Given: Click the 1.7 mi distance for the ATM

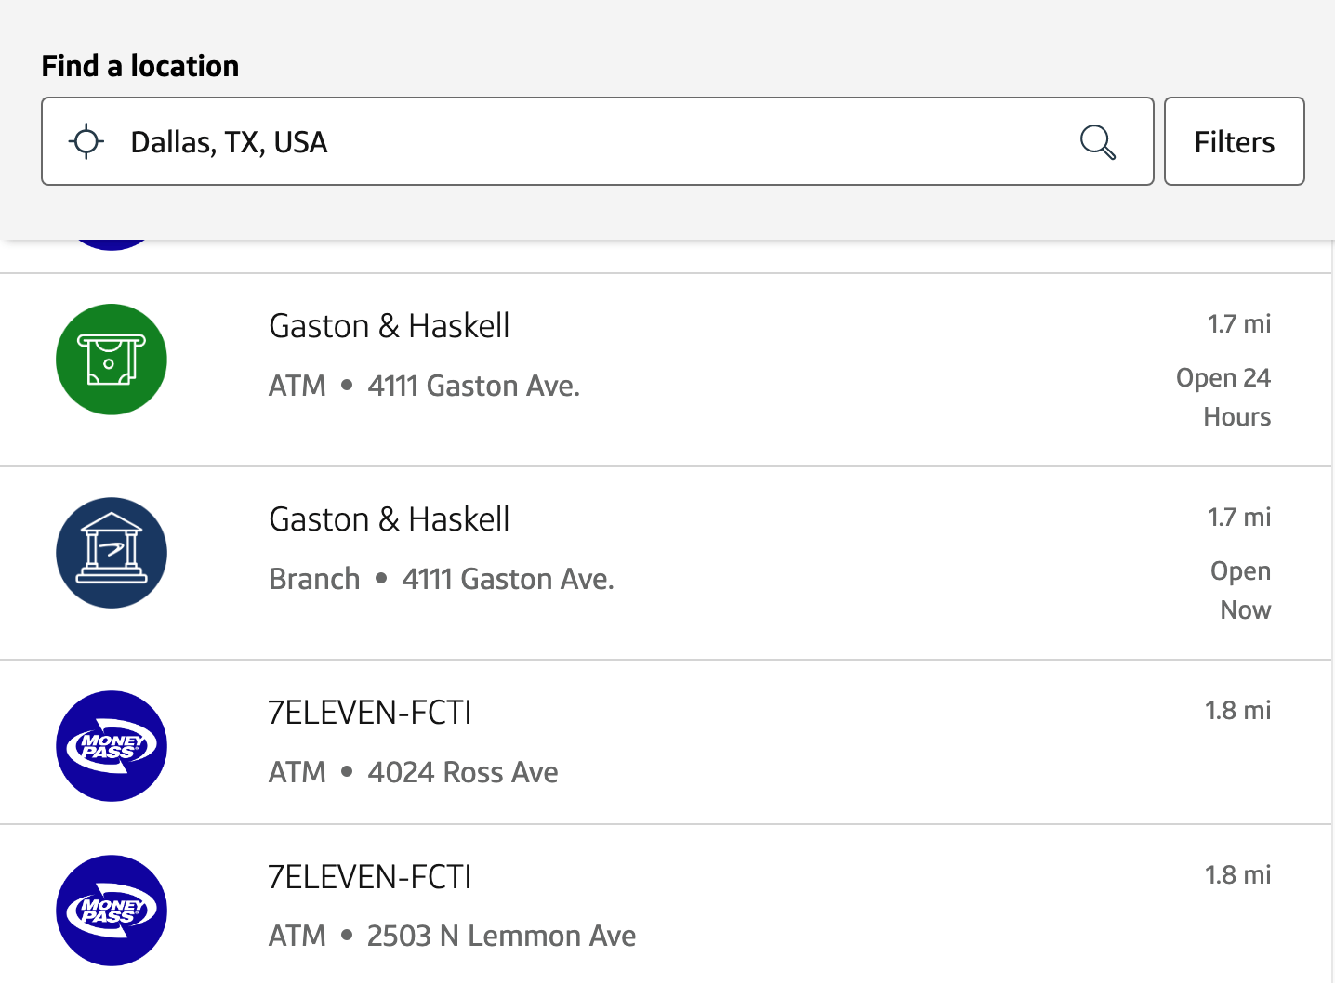Looking at the screenshot, I should click(x=1239, y=323).
